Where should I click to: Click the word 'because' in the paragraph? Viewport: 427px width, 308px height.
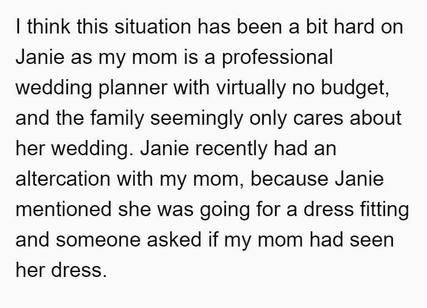point(289,179)
